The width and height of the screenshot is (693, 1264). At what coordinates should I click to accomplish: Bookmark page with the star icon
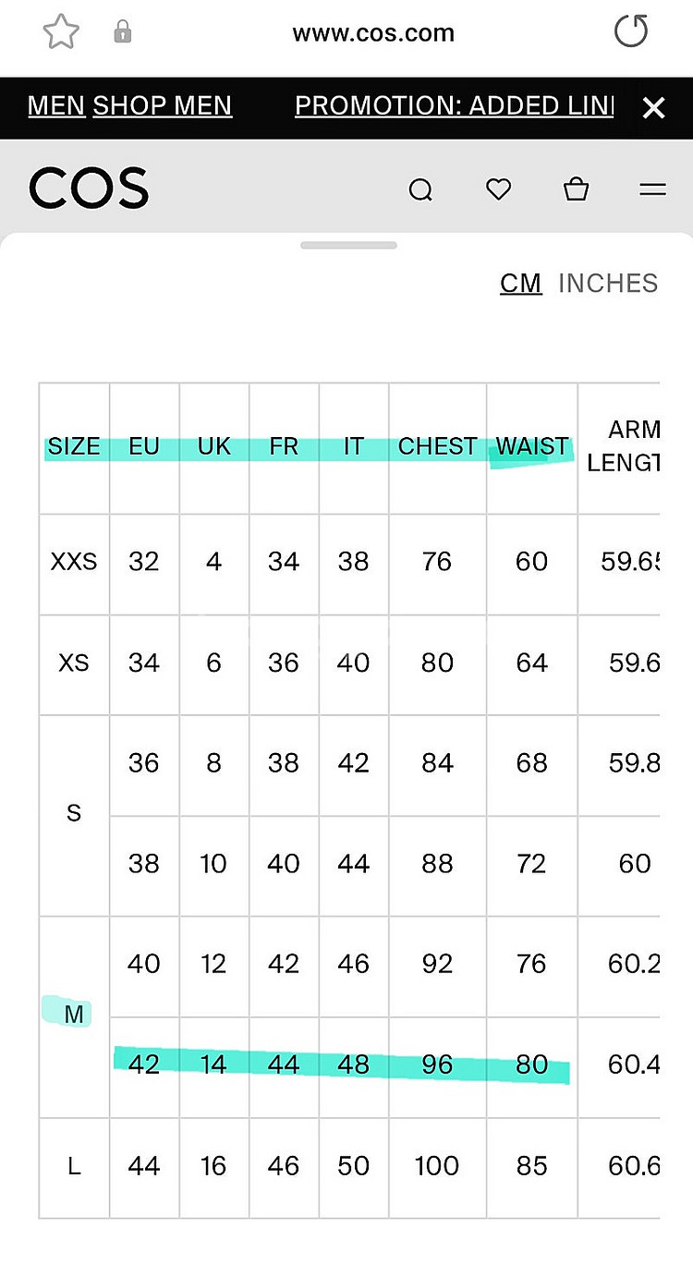(61, 33)
